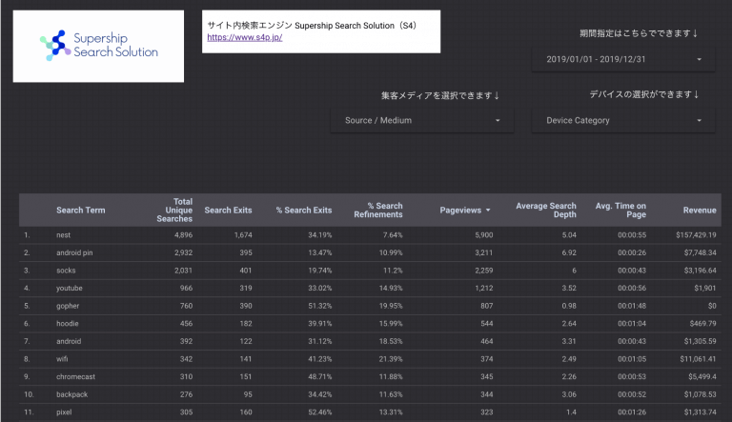Select the 'backpack' search term

(71, 394)
